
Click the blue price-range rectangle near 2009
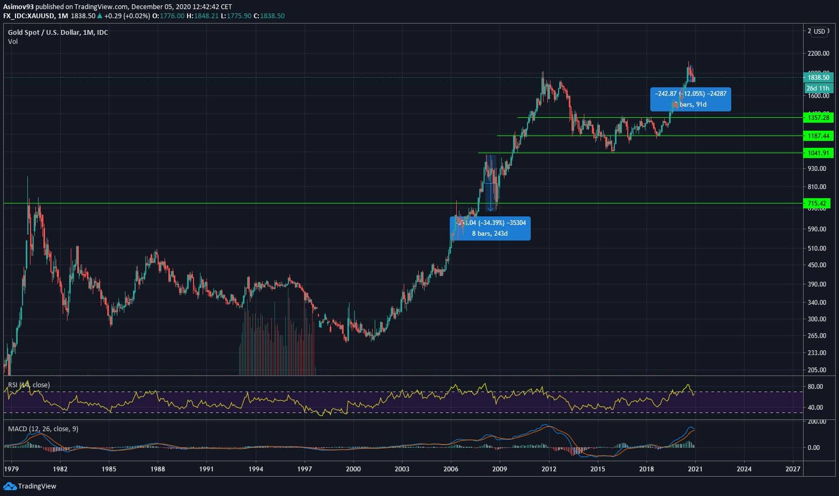pyautogui.click(x=491, y=183)
